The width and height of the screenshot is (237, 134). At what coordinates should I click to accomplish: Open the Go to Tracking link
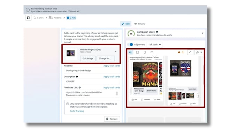point(77,111)
